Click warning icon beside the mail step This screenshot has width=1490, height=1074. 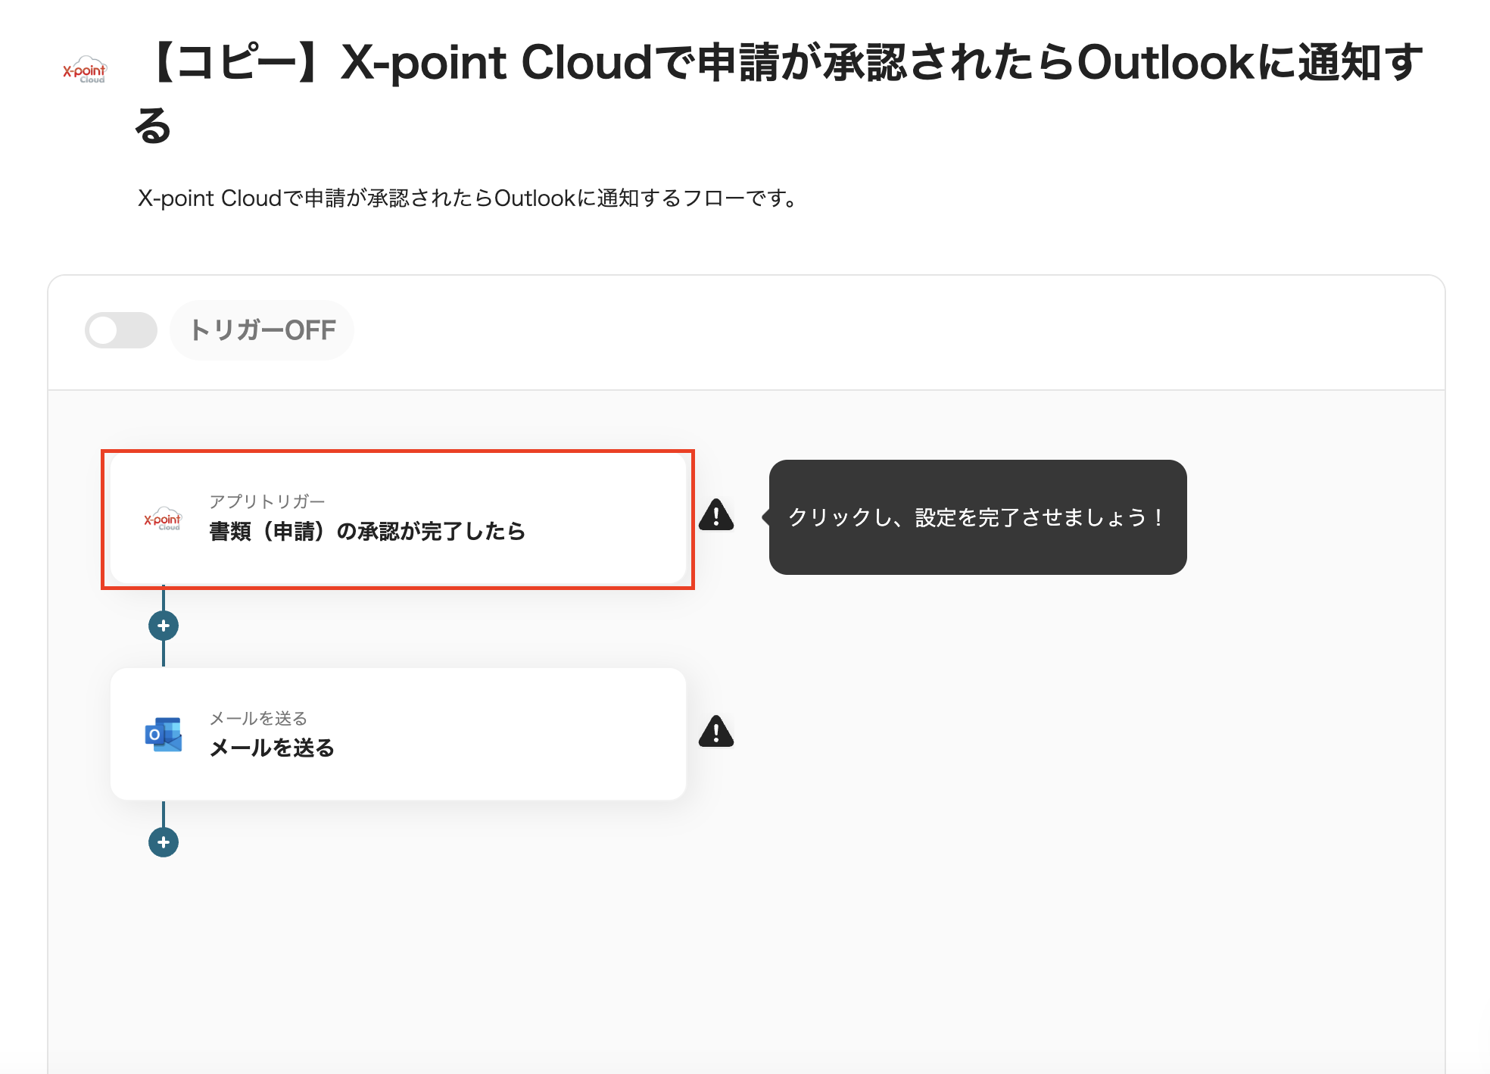tap(715, 732)
